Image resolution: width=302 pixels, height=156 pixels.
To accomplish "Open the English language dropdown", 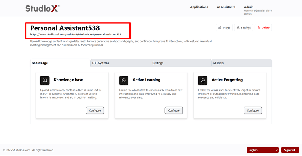I will pos(263,150).
